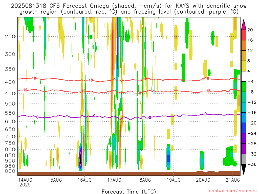
Task: Click the colorbar value label -32
Action: (x=252, y=154)
